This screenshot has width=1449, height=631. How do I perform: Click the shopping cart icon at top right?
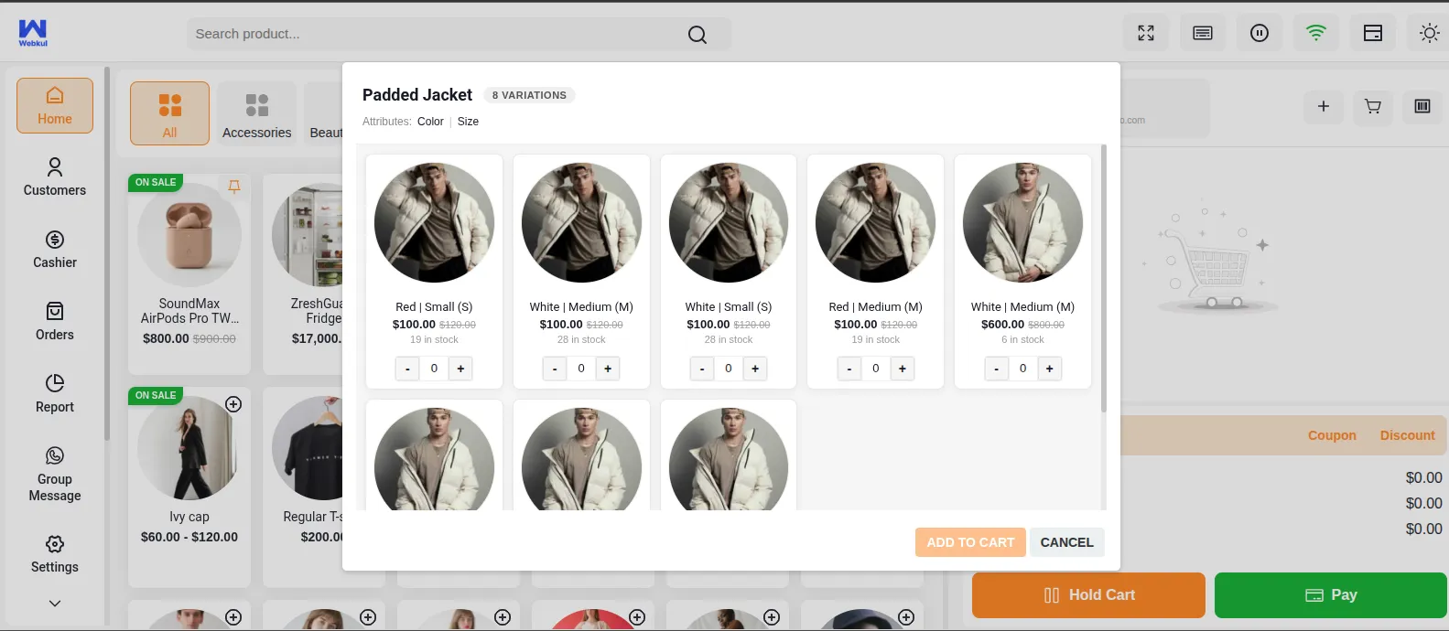(1373, 107)
